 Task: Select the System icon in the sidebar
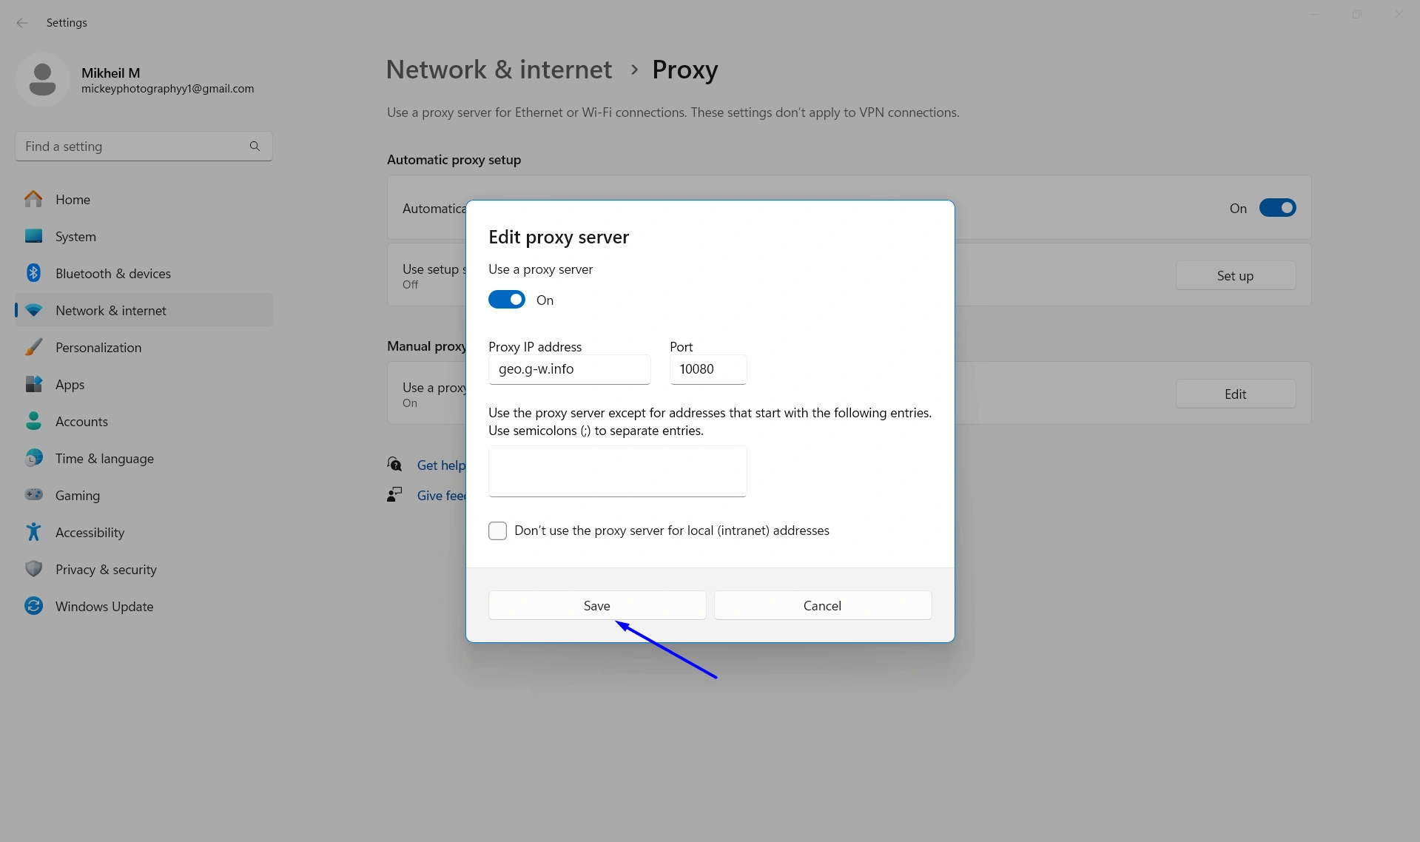pyautogui.click(x=34, y=236)
